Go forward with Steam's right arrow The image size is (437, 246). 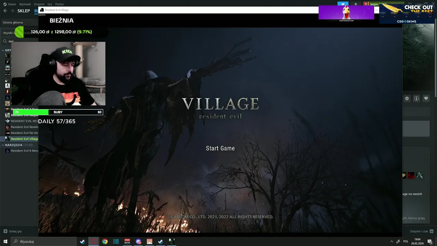pyautogui.click(x=12, y=11)
